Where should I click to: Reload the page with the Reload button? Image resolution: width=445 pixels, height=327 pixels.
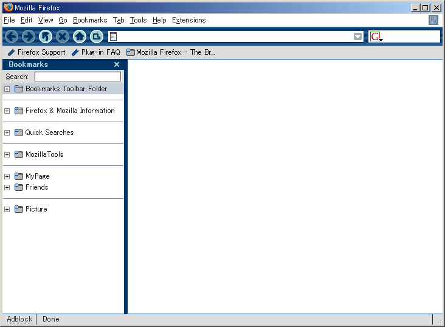click(x=46, y=36)
